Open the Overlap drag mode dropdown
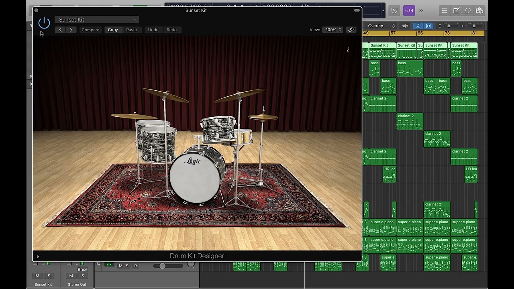Screen dimensions: 514x289 tap(381, 26)
